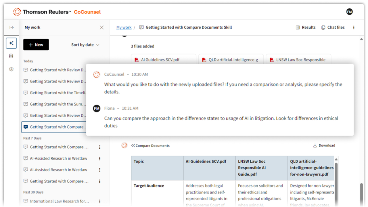The height and width of the screenshot is (207, 368).
Task: Open the AI Guidelines SCV.pdf file chip
Action: [163, 60]
